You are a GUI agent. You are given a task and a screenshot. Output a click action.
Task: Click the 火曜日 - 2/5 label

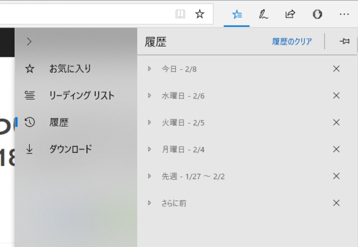pos(183,122)
